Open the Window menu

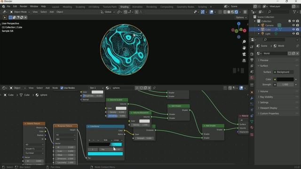tap(34, 7)
